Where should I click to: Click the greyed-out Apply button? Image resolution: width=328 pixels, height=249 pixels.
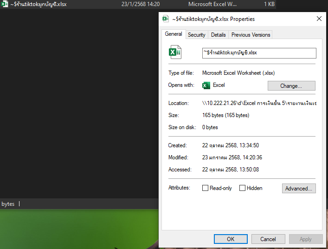tap(306, 239)
